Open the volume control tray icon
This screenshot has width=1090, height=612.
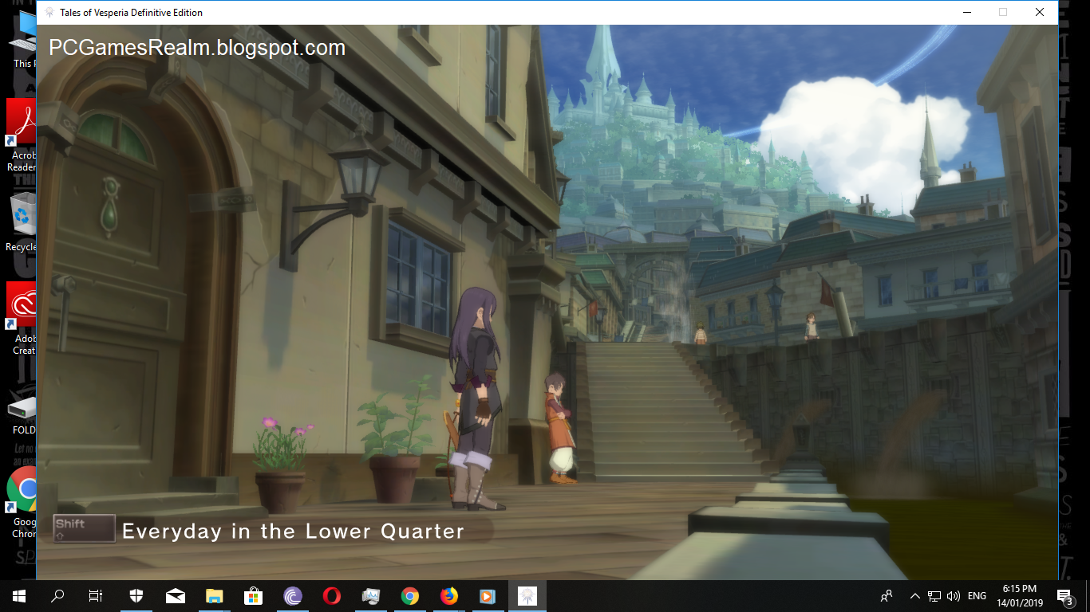pyautogui.click(x=954, y=595)
